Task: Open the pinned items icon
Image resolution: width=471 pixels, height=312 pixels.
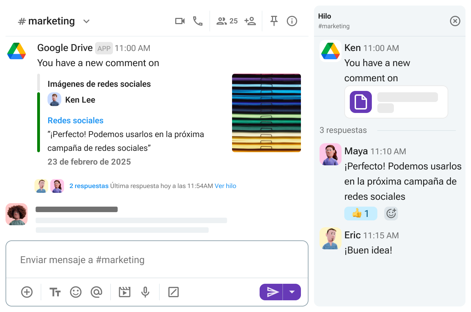Action: [273, 21]
